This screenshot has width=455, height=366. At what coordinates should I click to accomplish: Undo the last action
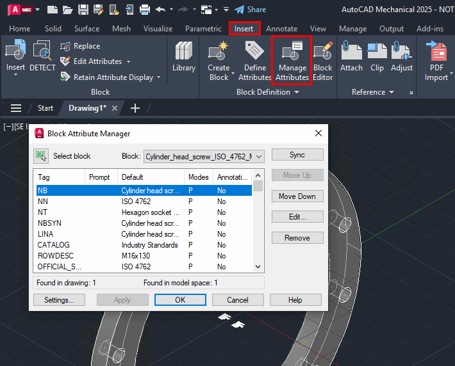pyautogui.click(x=160, y=10)
